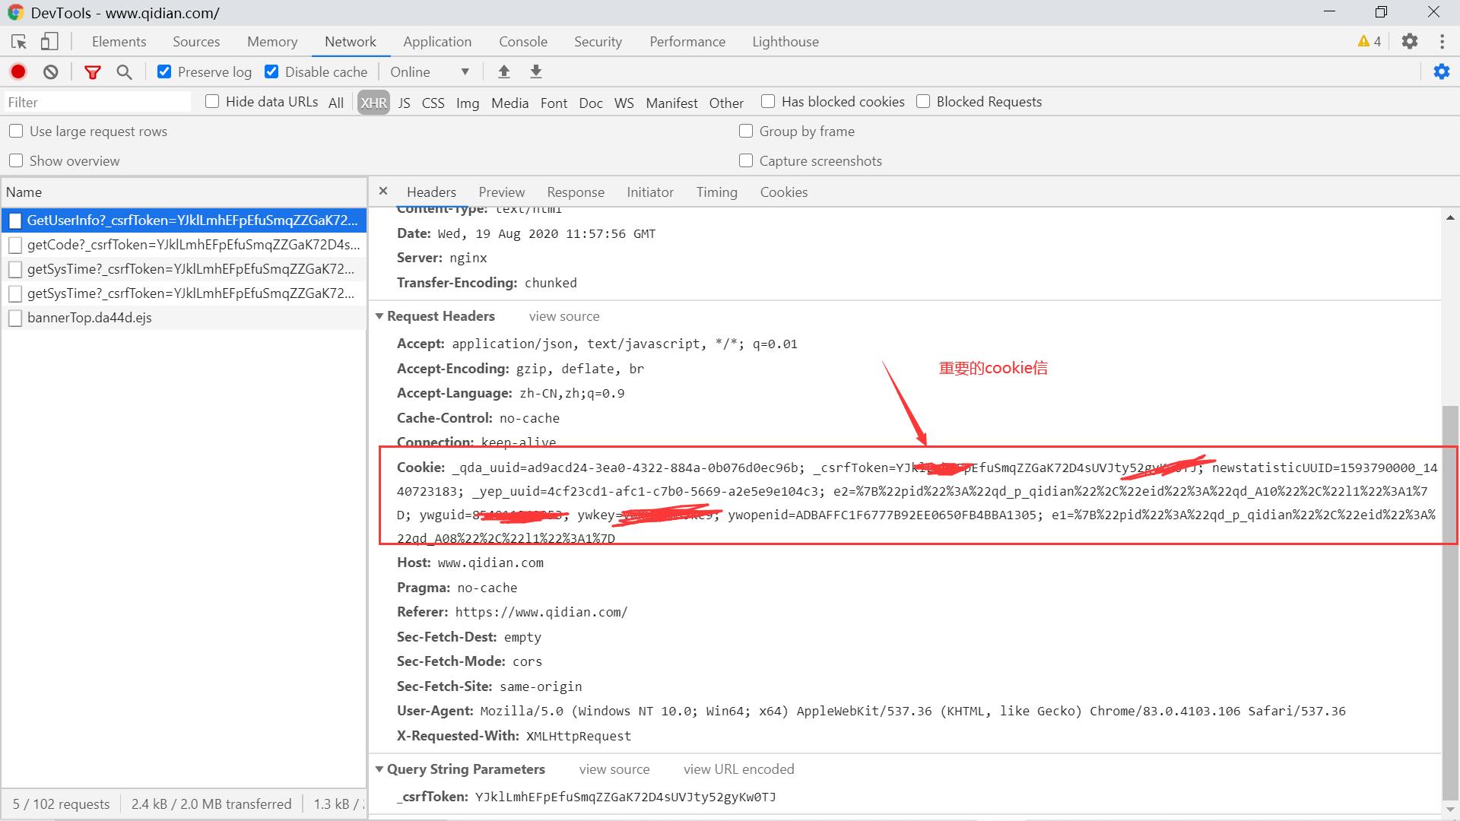Open the Cookies tab of the request
The height and width of the screenshot is (821, 1460).
[x=783, y=192]
